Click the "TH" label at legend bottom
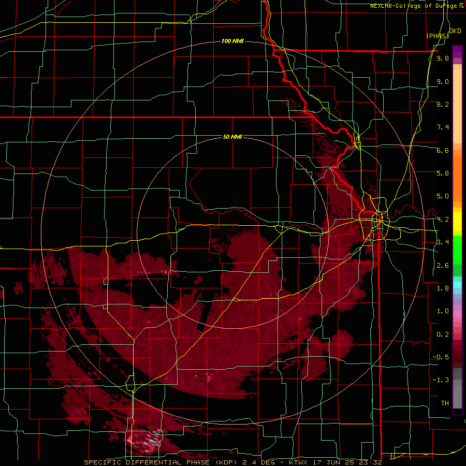Viewport: 466px width, 466px height. (445, 403)
